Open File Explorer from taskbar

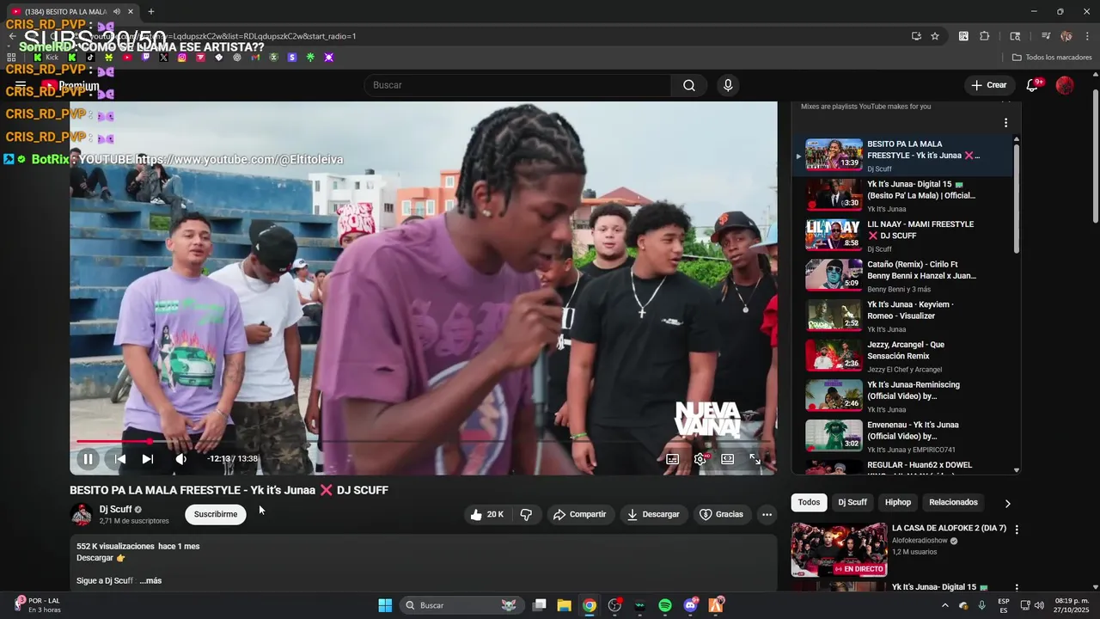tap(564, 605)
